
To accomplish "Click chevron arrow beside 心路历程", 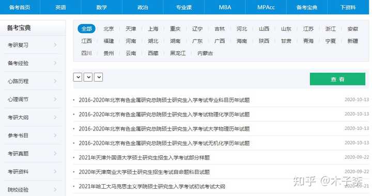I will [x=55, y=81].
